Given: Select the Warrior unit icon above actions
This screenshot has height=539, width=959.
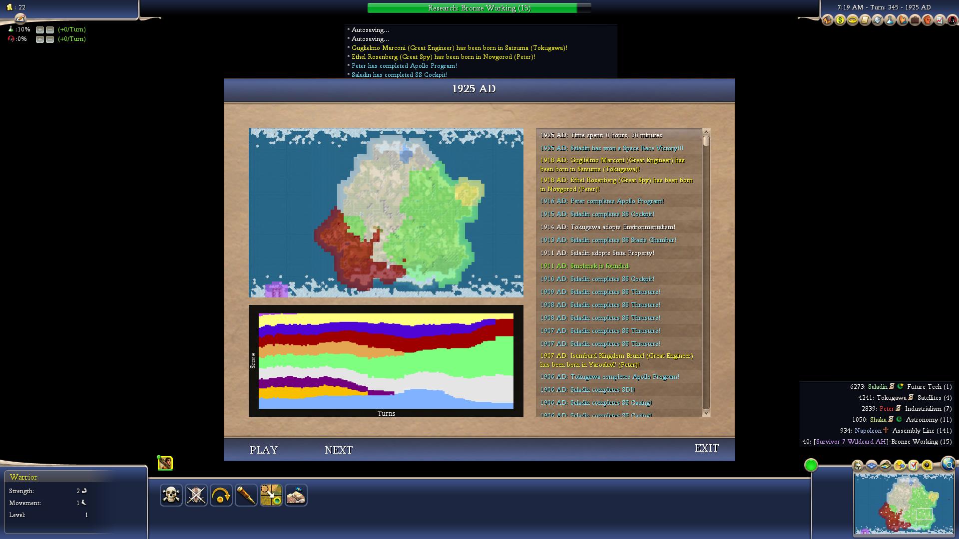Looking at the screenshot, I should [165, 463].
